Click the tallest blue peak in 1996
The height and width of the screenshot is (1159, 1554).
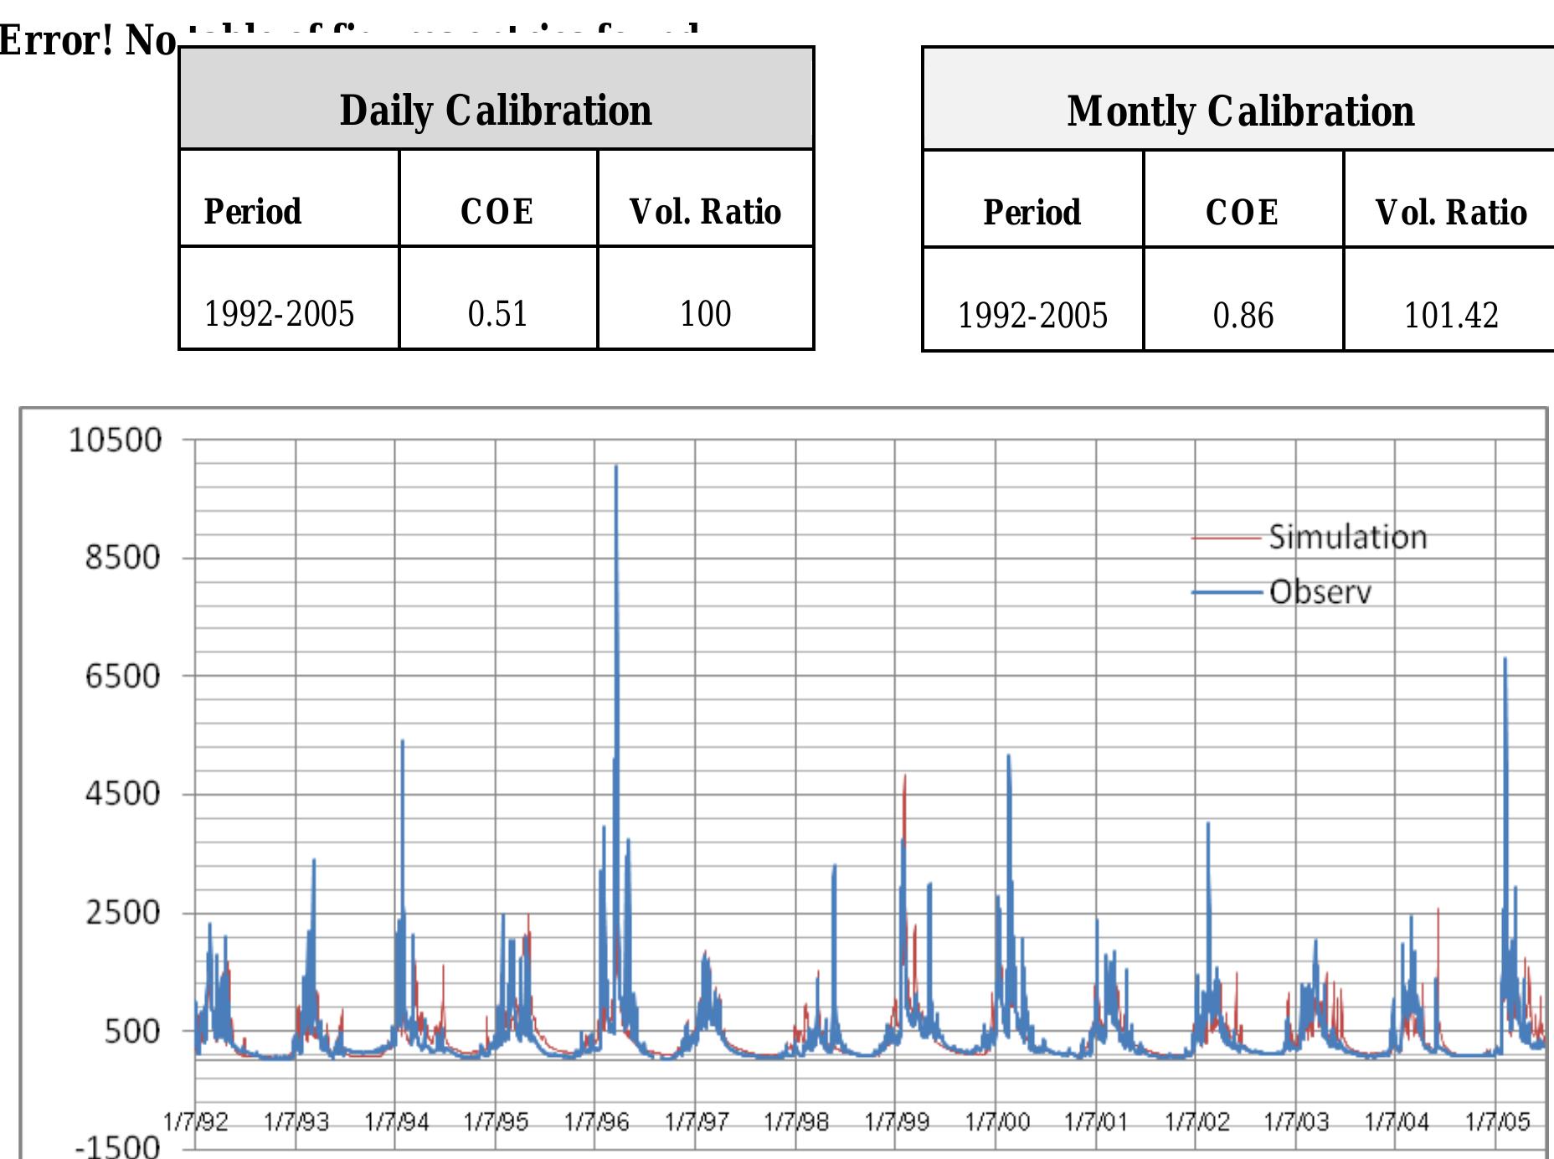[616, 469]
